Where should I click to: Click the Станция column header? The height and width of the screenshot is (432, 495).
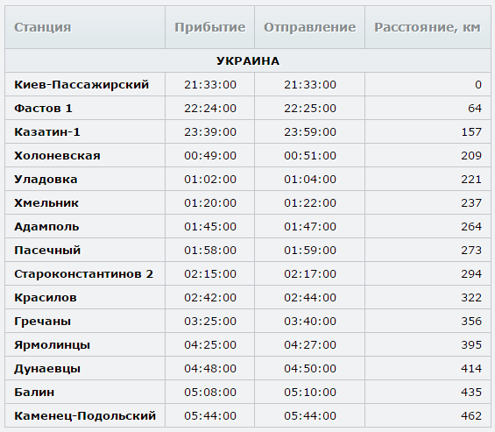pos(43,27)
